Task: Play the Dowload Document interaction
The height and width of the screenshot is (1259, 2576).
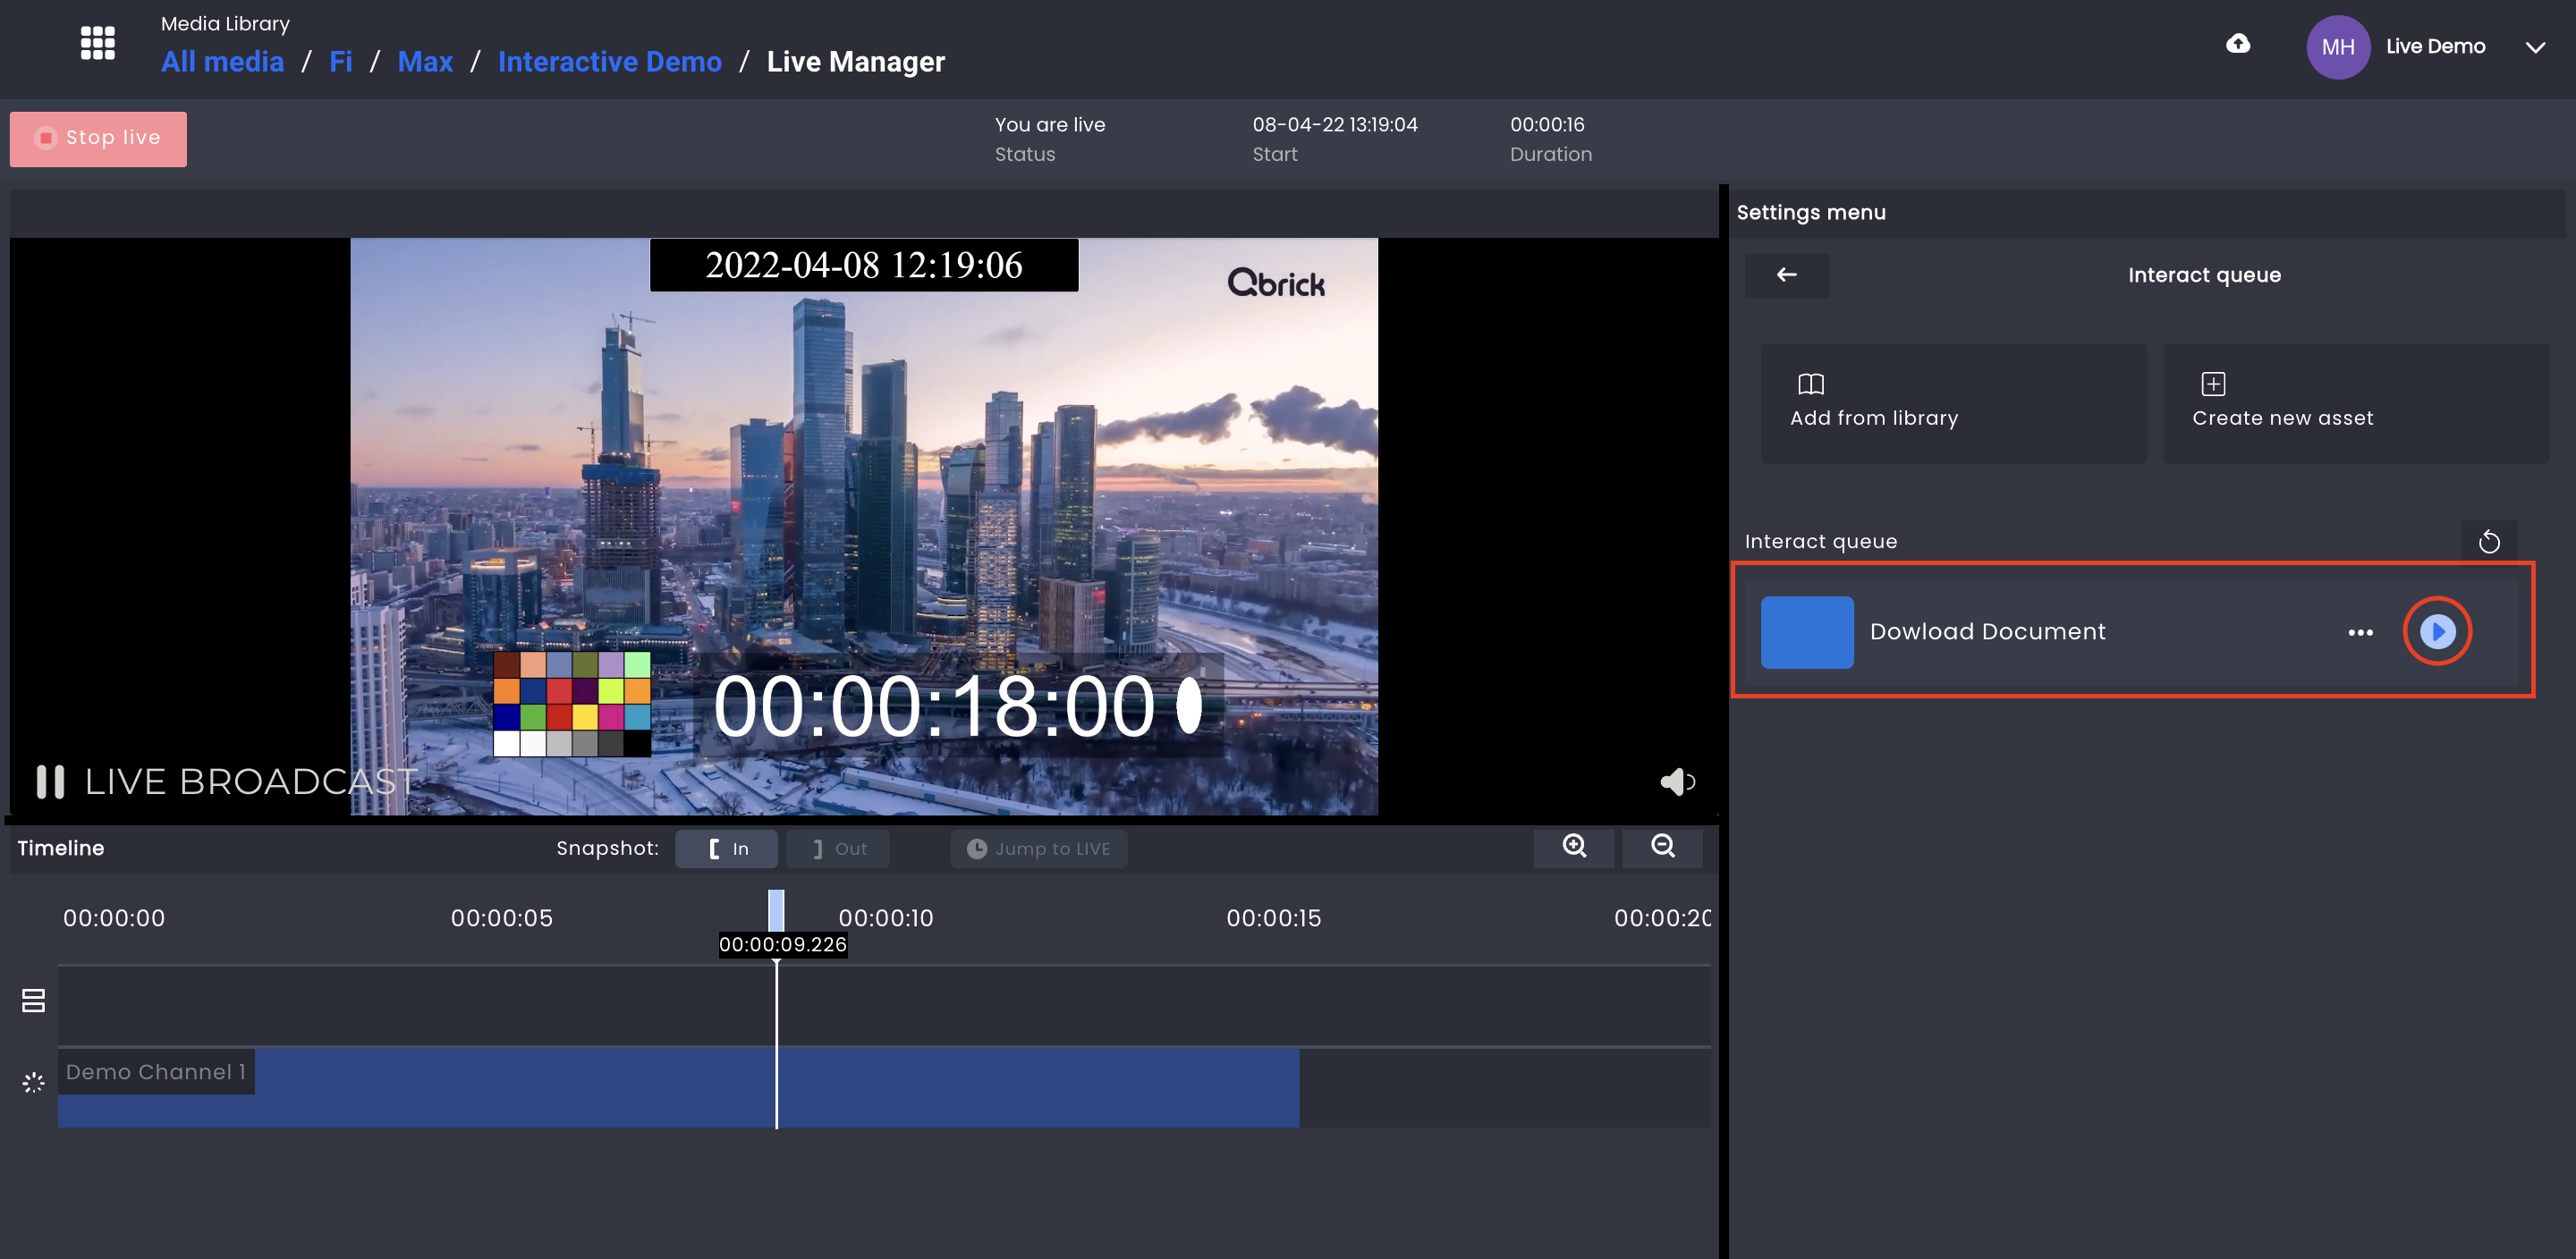Action: tap(2437, 631)
